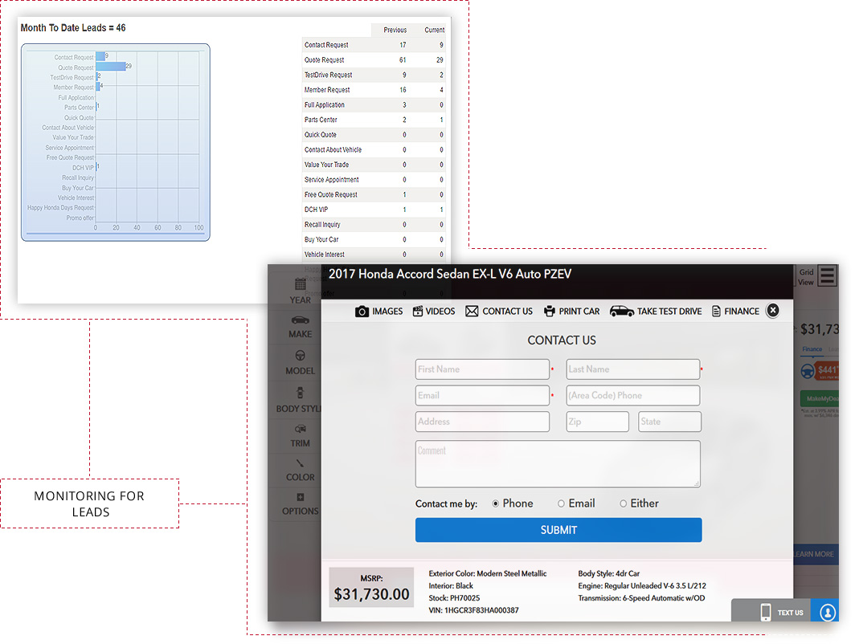Viewport: 855px width, 644px height.
Task: Expand the Color filter
Action: [x=300, y=469]
